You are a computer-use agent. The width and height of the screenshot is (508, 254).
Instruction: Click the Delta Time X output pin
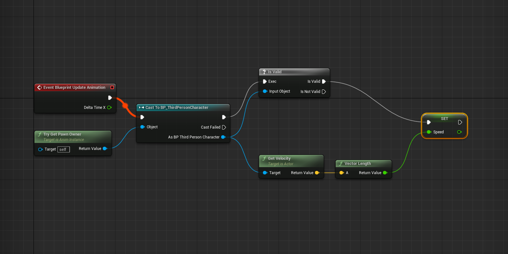point(109,108)
